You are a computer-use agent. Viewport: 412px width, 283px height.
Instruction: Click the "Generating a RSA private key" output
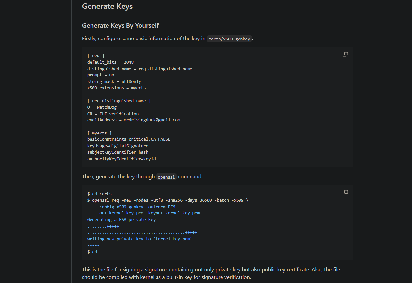pos(121,220)
